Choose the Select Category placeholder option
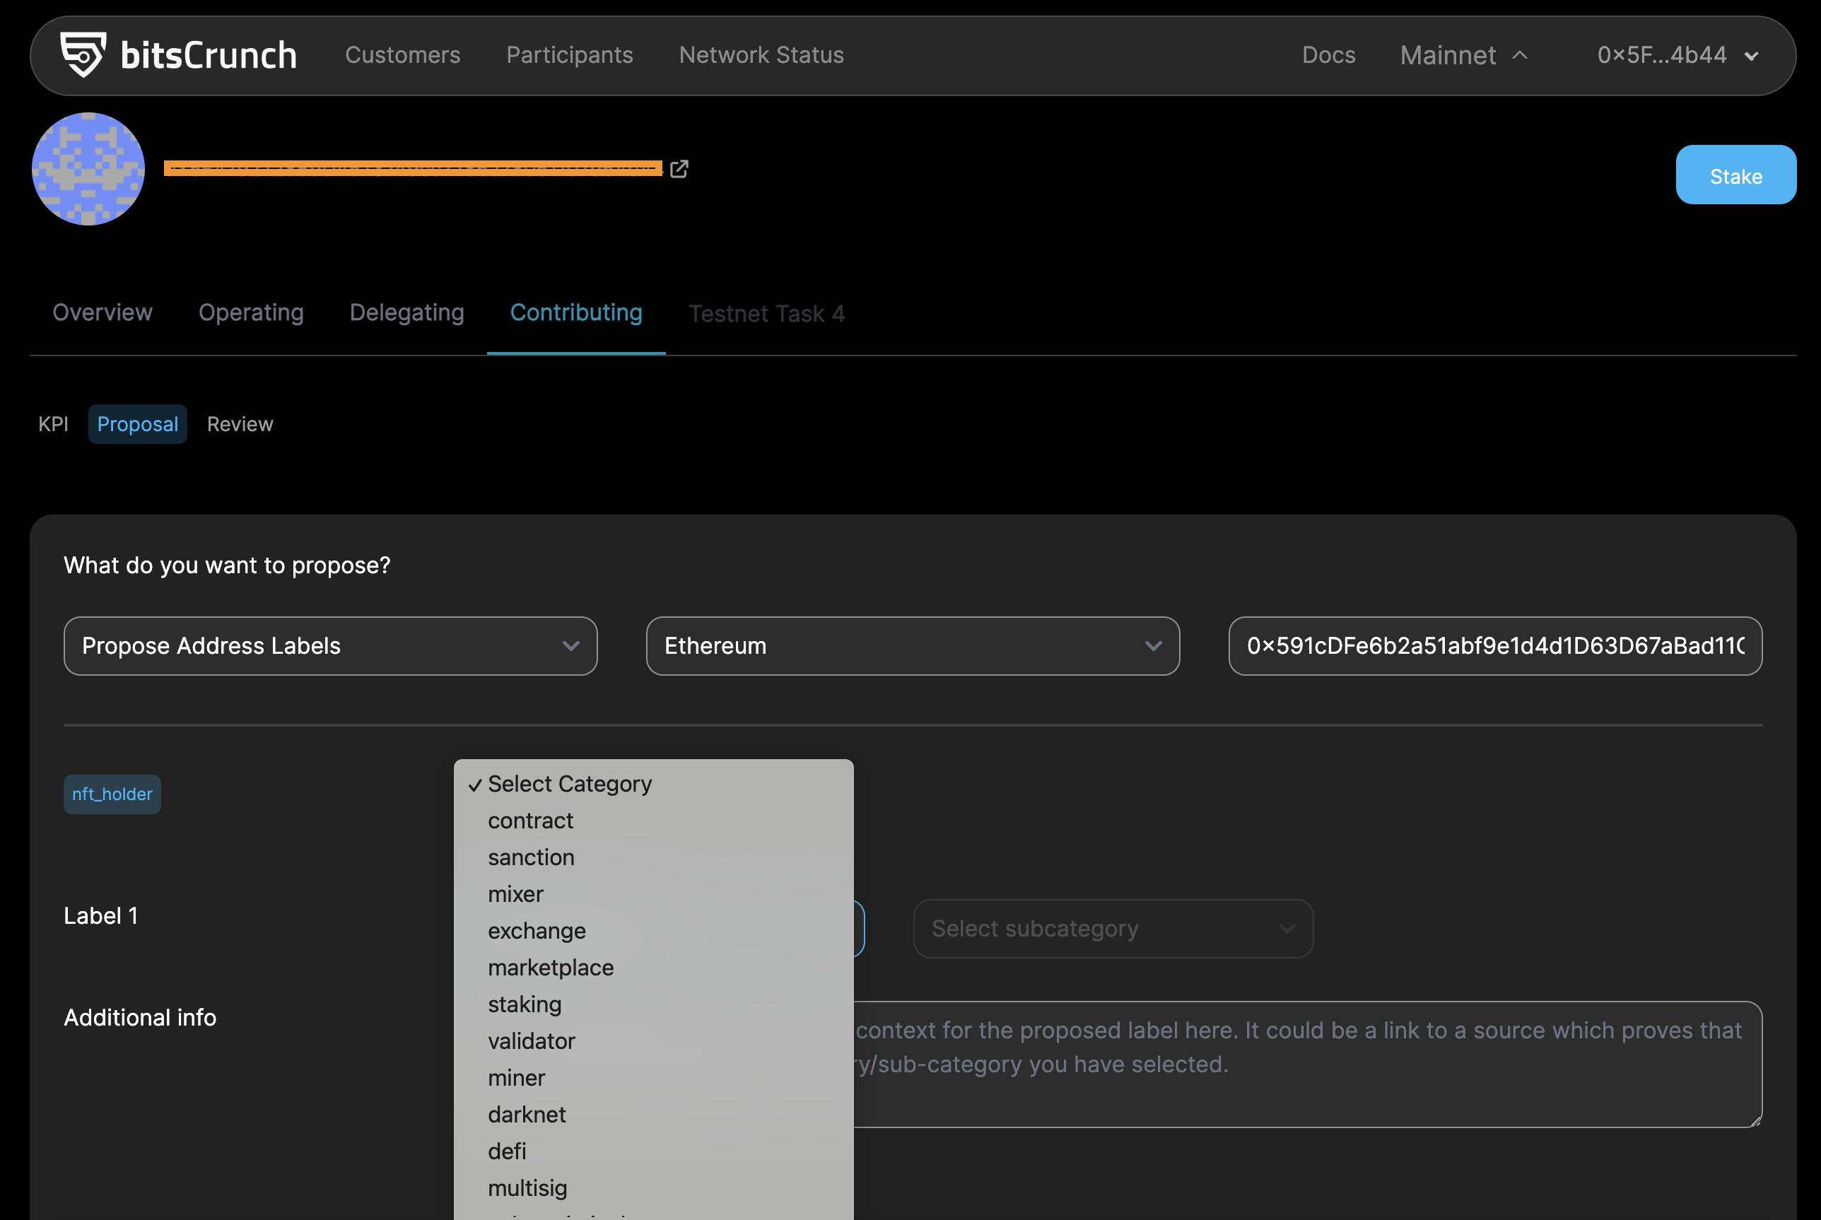1821x1220 pixels. pyautogui.click(x=653, y=783)
